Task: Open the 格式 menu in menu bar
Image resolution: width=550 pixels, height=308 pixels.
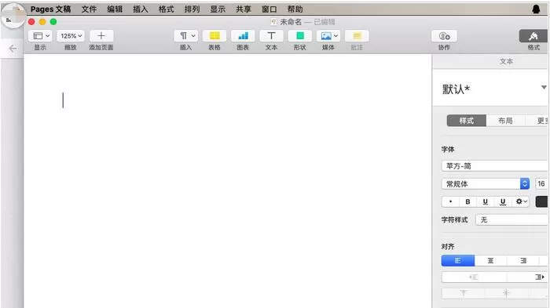Action: 167,9
